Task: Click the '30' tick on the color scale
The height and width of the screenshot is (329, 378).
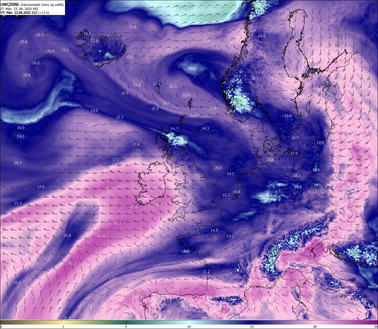Action: point(315,327)
